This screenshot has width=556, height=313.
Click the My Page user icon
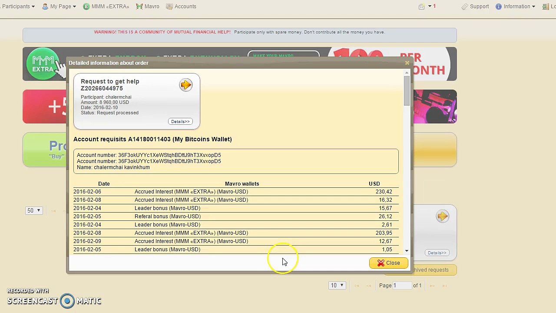pyautogui.click(x=45, y=7)
